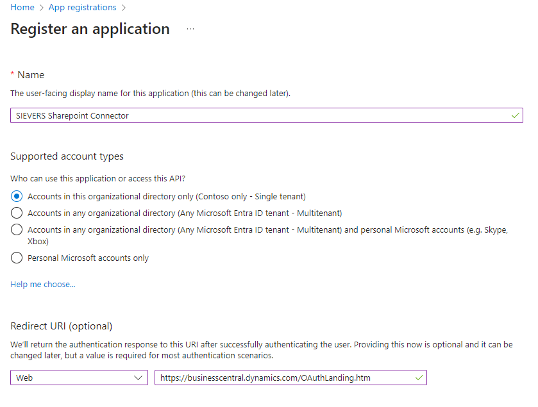The image size is (538, 407).
Task: Open the ellipsis menu beside the page title
Action: [190, 29]
